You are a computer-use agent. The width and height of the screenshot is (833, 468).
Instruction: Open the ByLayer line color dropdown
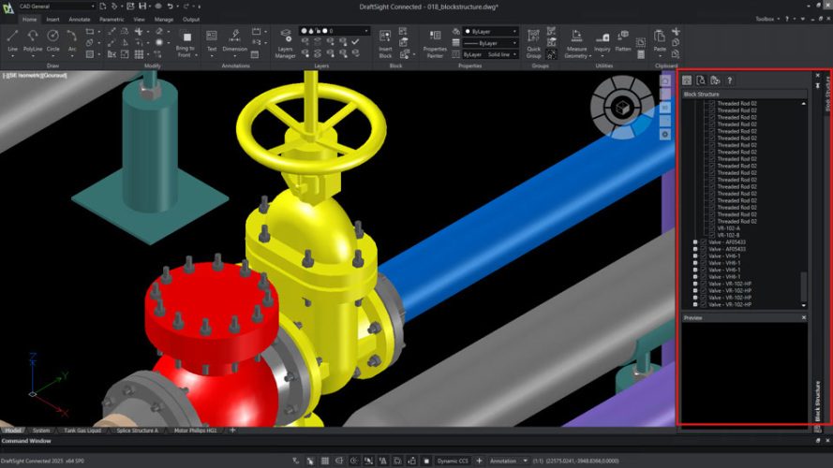pyautogui.click(x=490, y=31)
